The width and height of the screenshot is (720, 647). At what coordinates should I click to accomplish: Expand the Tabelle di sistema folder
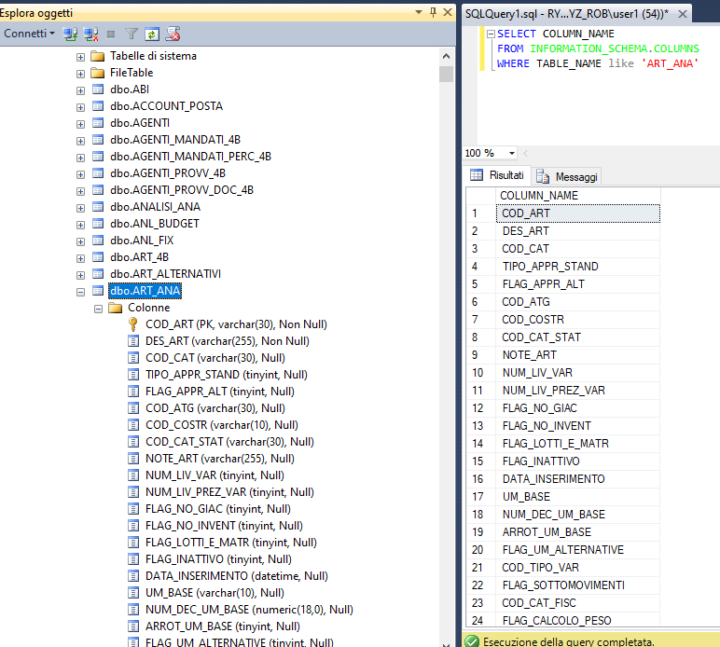(81, 57)
